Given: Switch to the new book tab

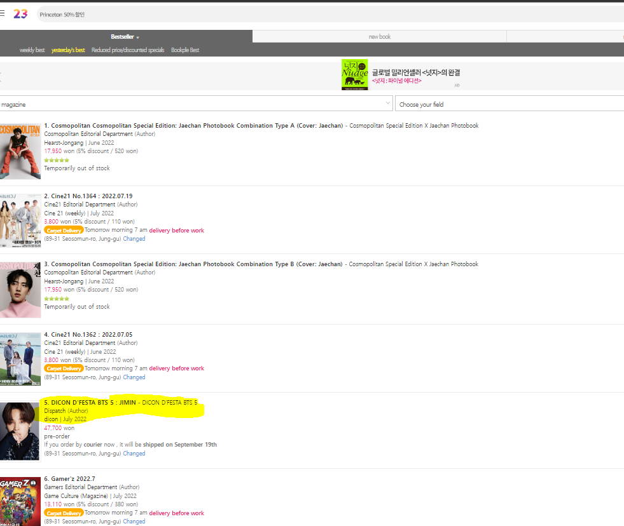Looking at the screenshot, I should 379,37.
